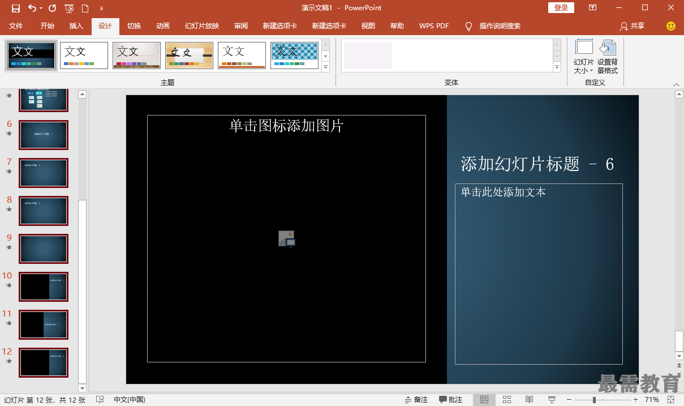
Task: Click the zoom slider handle
Action: [x=594, y=400]
